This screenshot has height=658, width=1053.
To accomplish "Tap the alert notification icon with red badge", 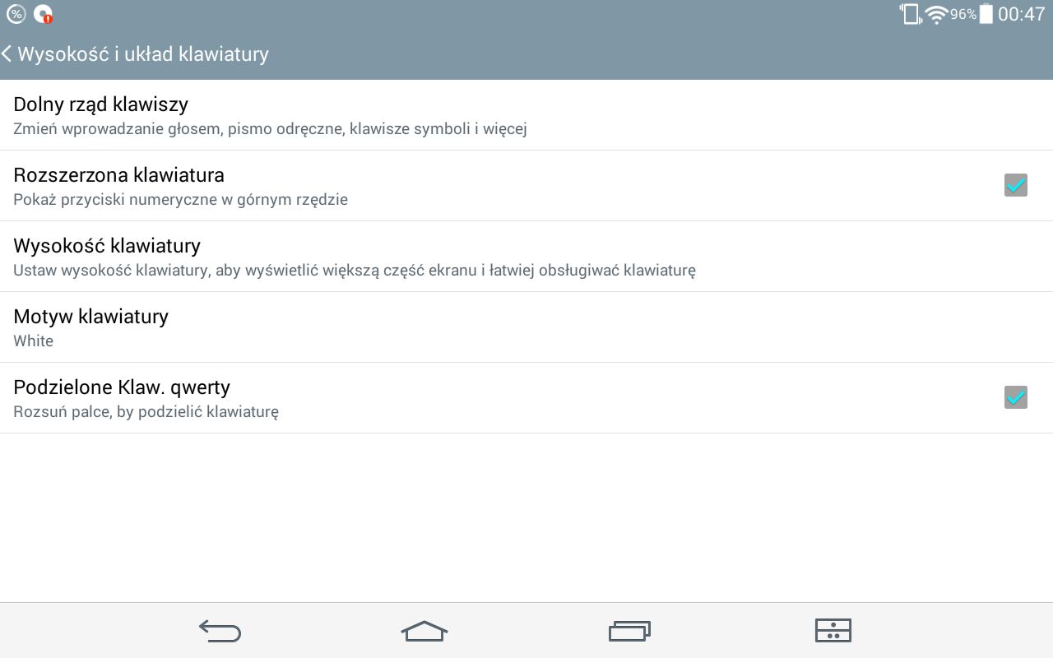I will (x=43, y=14).
